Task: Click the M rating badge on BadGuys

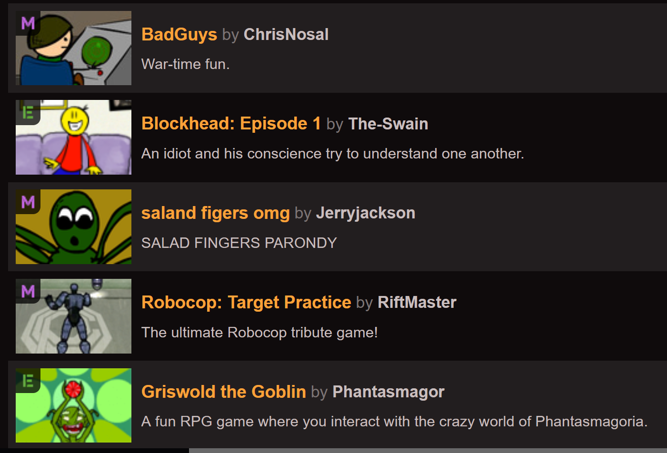Action: [28, 23]
